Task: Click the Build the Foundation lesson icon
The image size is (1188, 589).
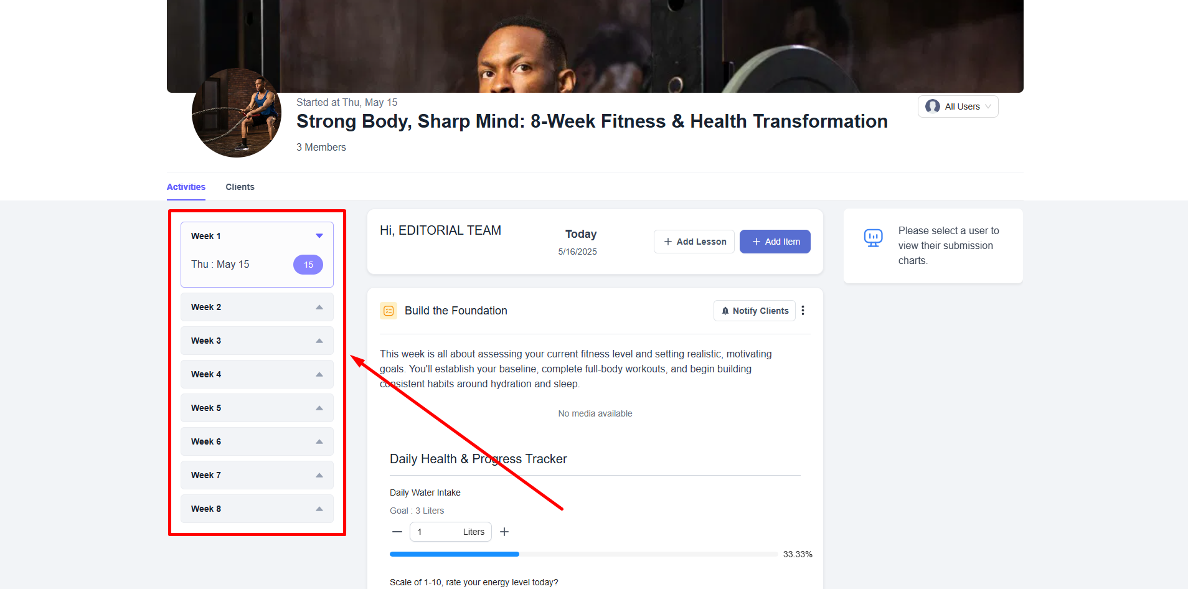Action: pos(389,311)
